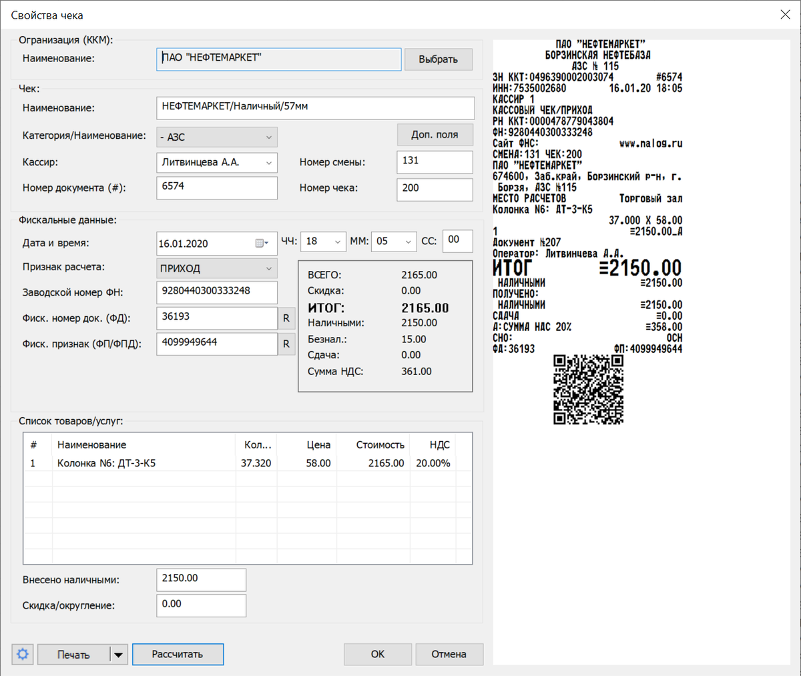Click the Номер смены field
Viewport: 801px width, 676px height.
click(435, 162)
